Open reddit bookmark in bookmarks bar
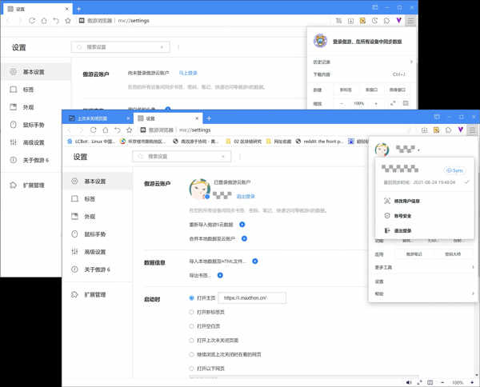Screen dimensions: 480x387 click(319, 142)
